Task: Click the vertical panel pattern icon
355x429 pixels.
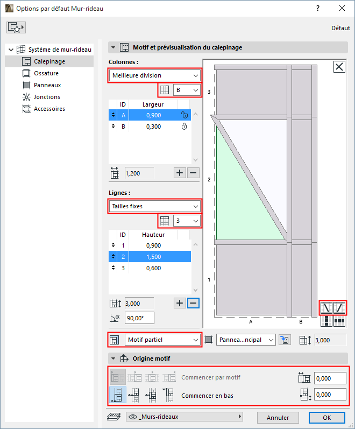Action: click(326, 321)
